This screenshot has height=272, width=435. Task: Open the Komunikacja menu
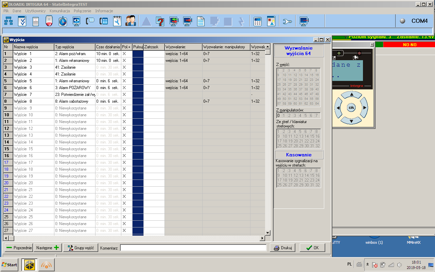pyautogui.click(x=59, y=11)
